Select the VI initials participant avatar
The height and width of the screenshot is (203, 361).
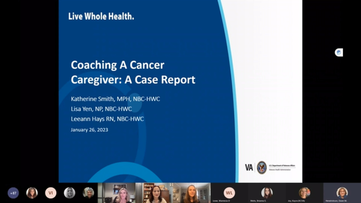pos(51,193)
